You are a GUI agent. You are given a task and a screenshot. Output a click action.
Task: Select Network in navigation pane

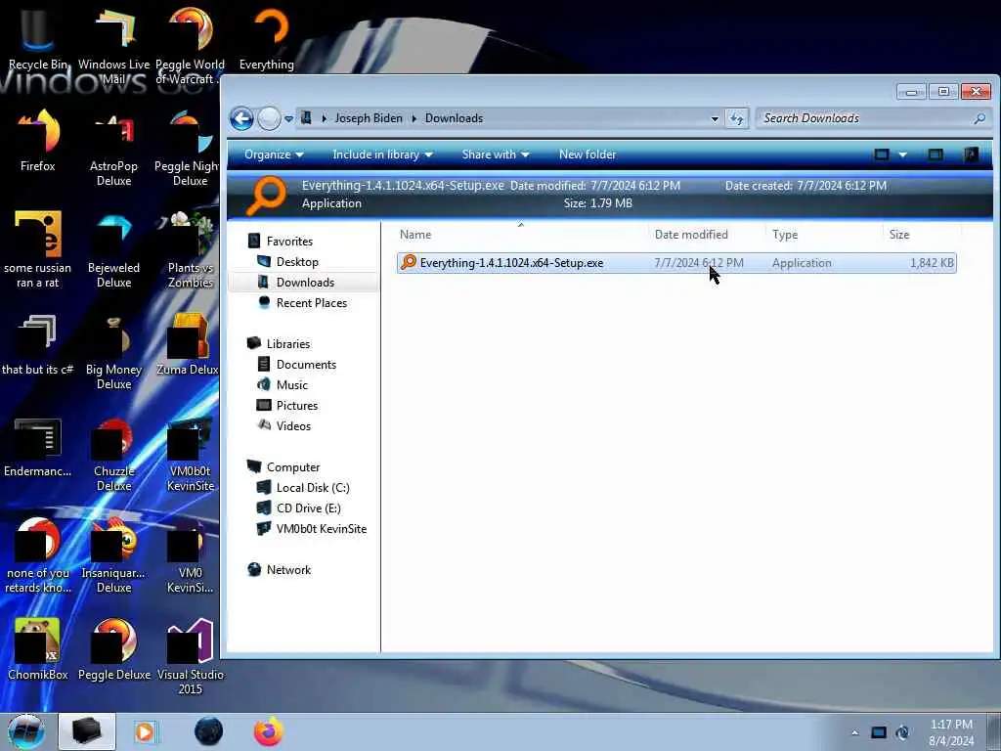coord(288,570)
